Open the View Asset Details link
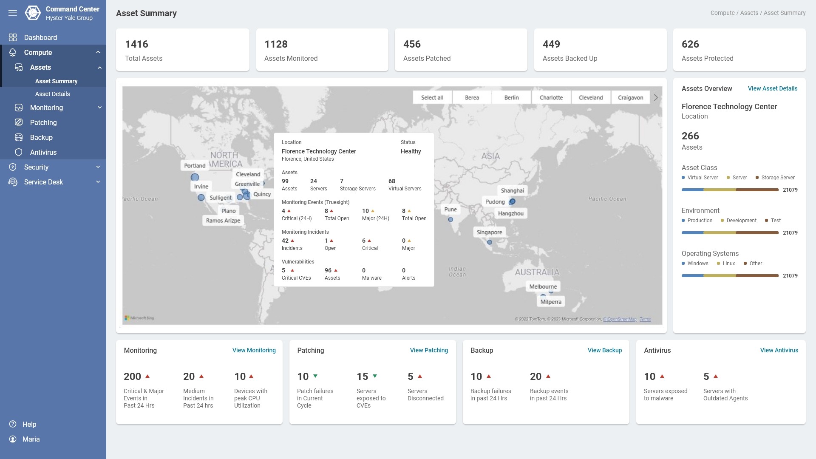Viewport: 816px width, 459px height. coord(772,88)
